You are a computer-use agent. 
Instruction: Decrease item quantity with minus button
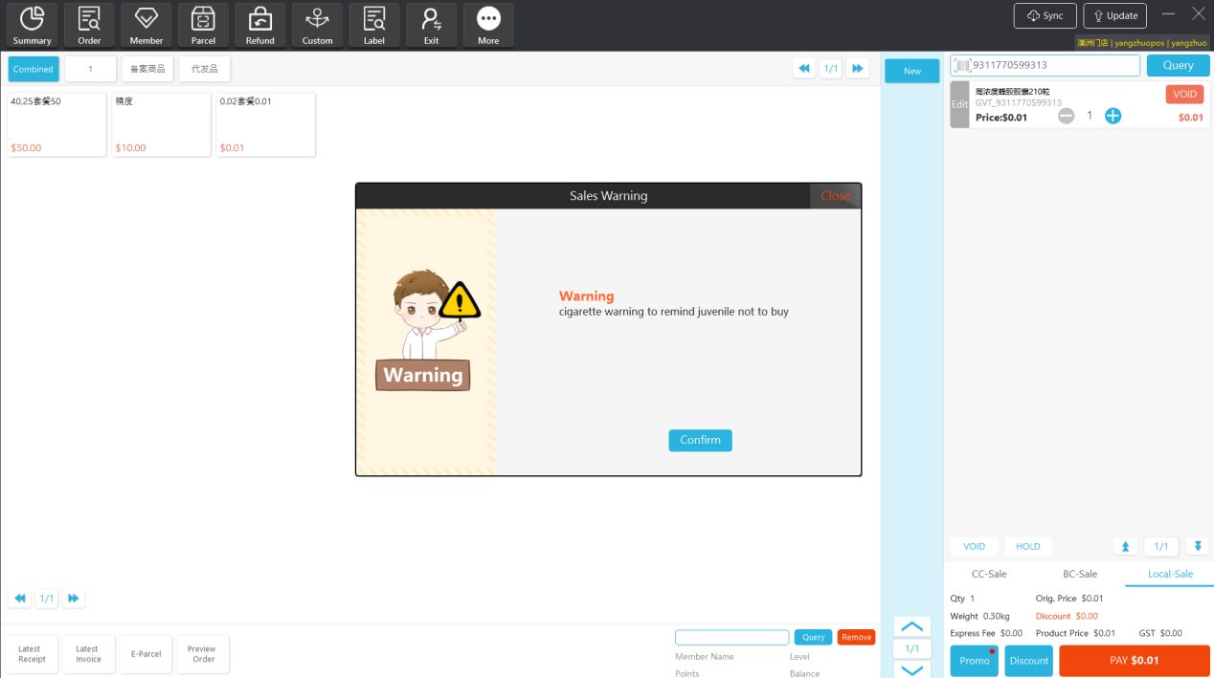[1066, 116]
